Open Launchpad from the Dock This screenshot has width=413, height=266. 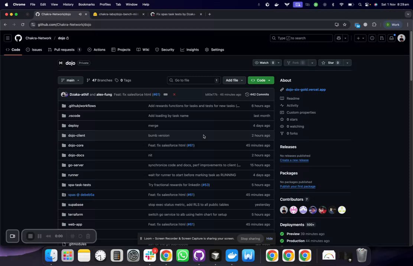68,256
